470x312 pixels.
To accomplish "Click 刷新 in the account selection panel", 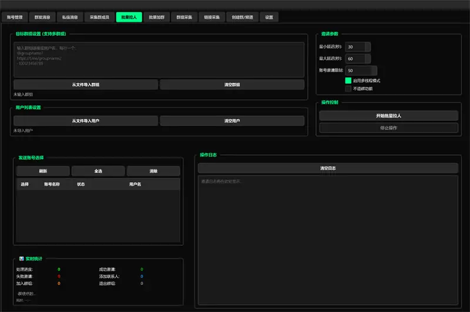I will pos(43,171).
